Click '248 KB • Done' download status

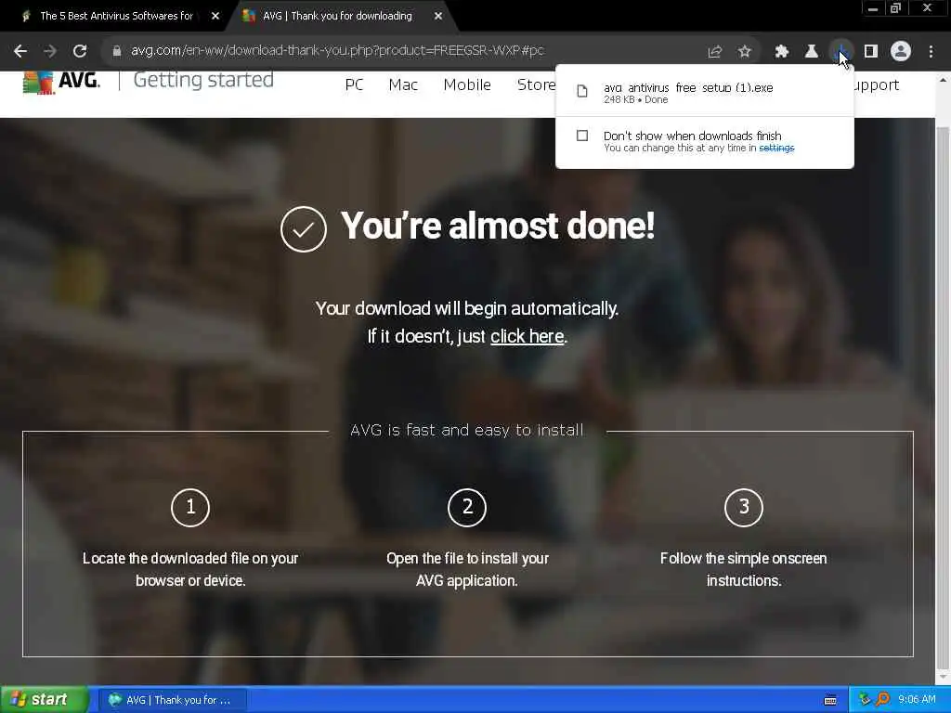(x=635, y=100)
